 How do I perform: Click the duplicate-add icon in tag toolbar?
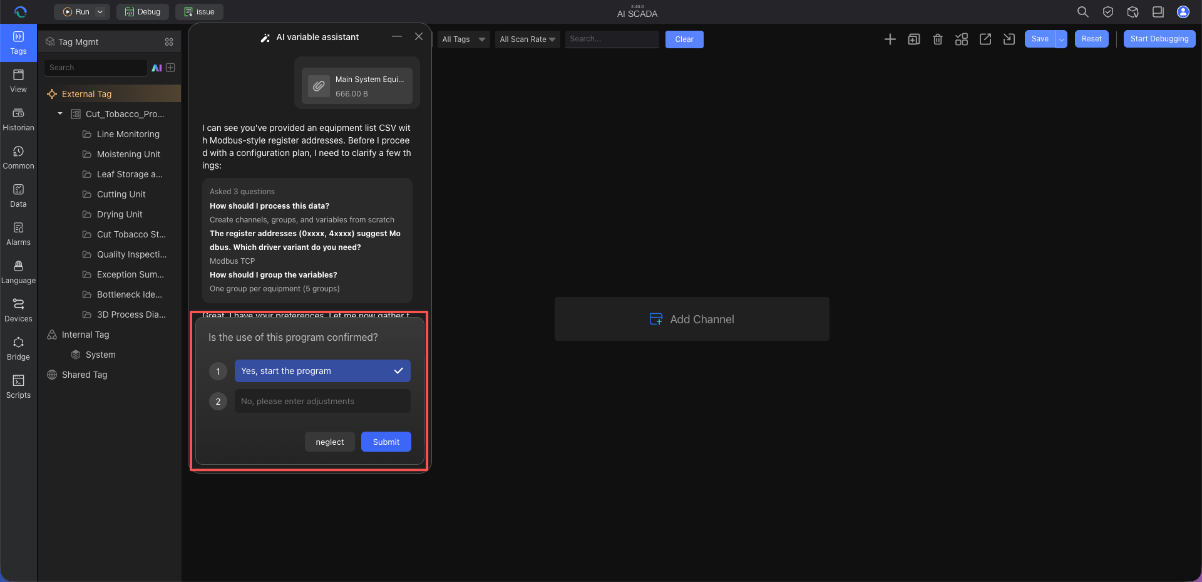[x=913, y=39]
